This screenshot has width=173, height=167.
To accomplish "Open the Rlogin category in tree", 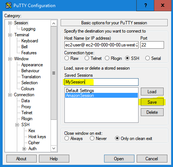I will (x=27, y=119).
